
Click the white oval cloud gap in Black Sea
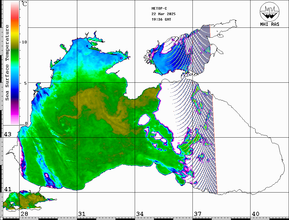(144, 119)
